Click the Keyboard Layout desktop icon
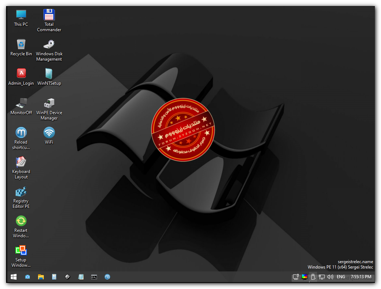 [x=21, y=162]
